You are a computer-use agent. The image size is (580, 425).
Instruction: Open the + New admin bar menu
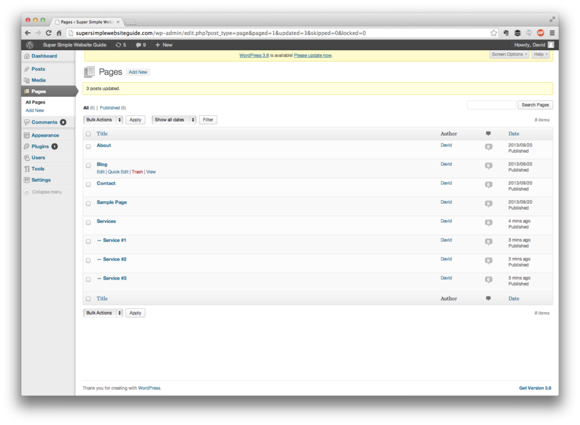(x=164, y=45)
